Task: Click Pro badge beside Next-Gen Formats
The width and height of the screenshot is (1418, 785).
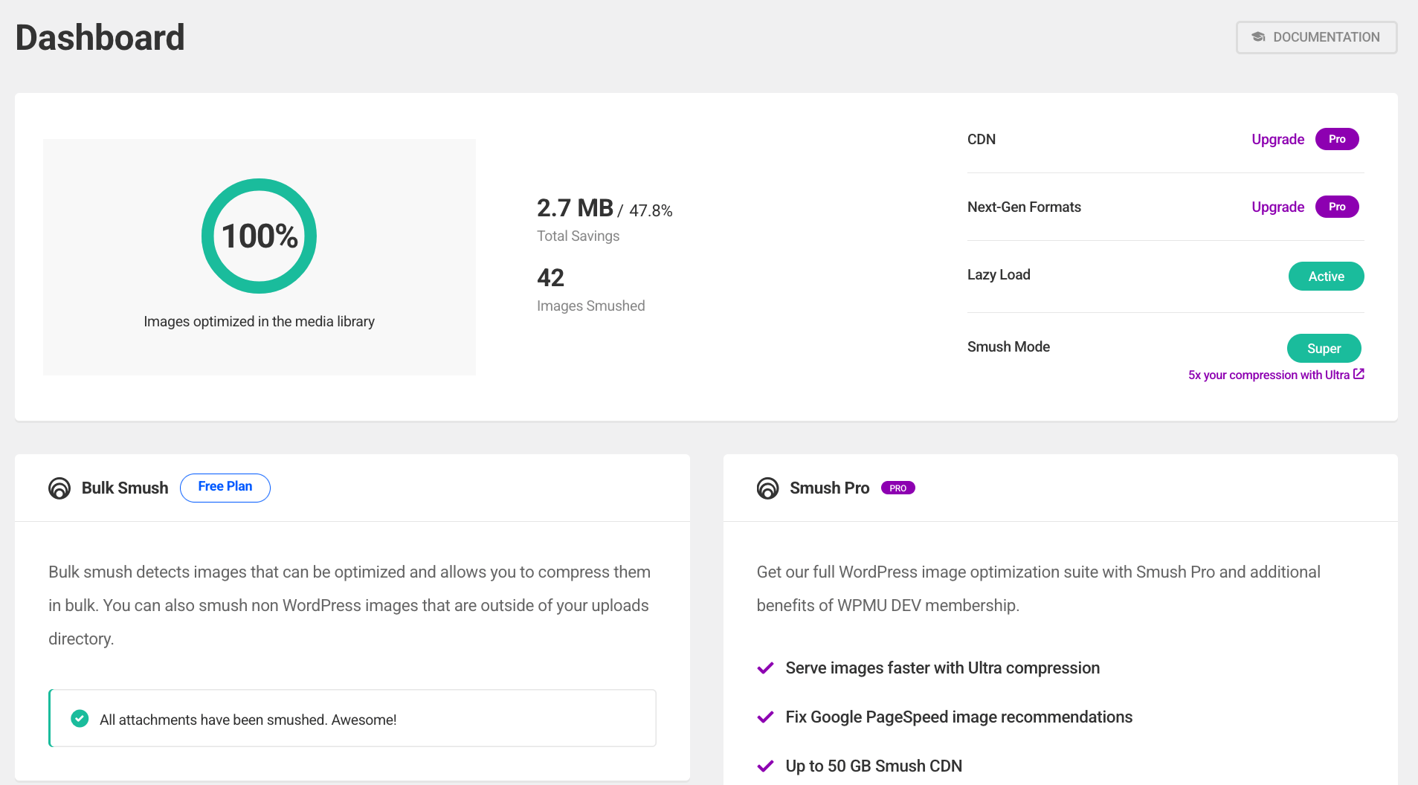Action: coord(1337,207)
